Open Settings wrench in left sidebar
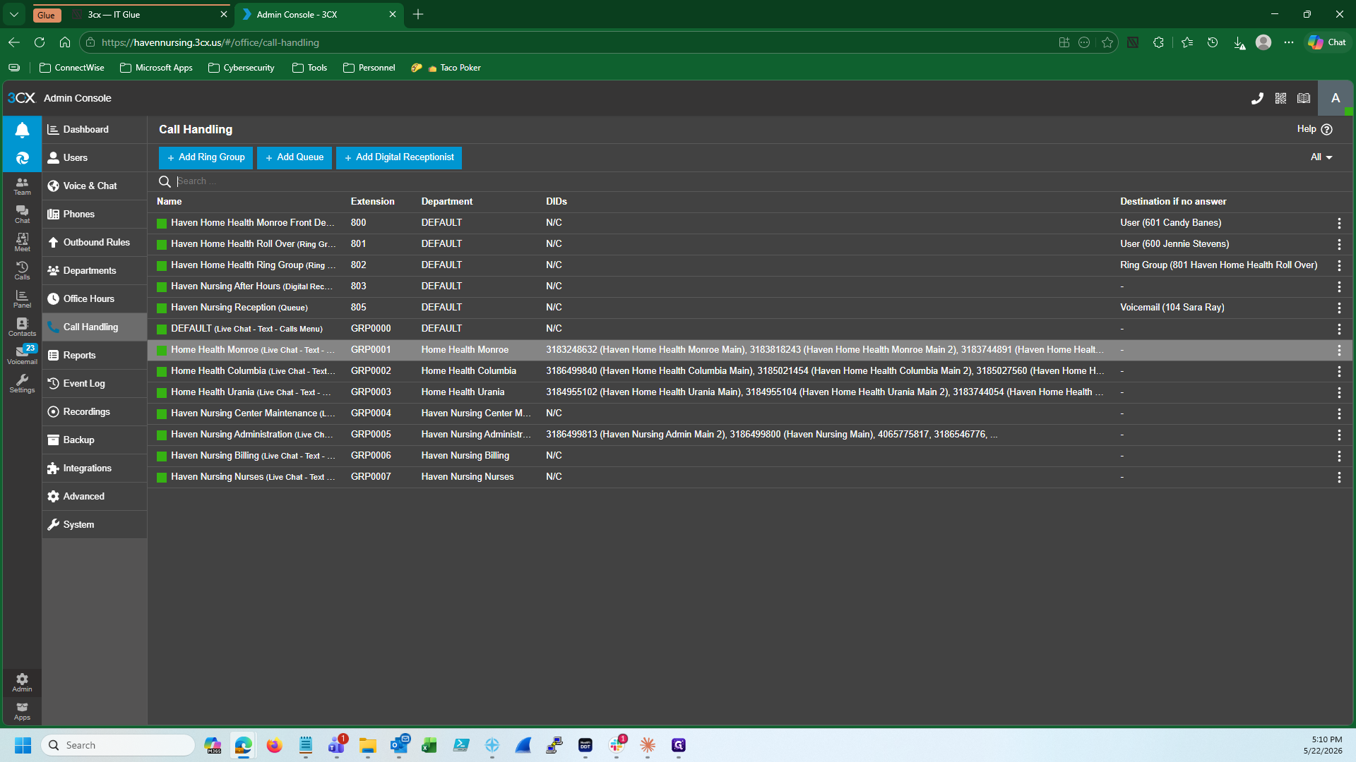 [22, 384]
